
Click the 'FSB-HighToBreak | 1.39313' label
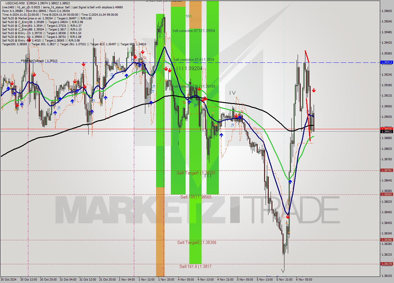tap(39, 61)
